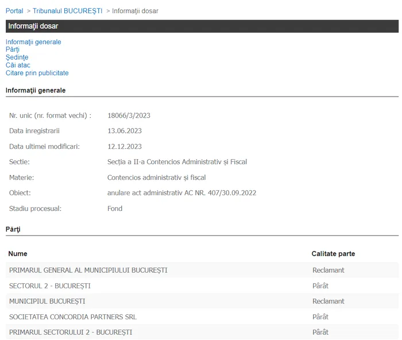
Task: Click Pârât role for PRIMARUL SECTORULUI 2
Action: [320, 333]
